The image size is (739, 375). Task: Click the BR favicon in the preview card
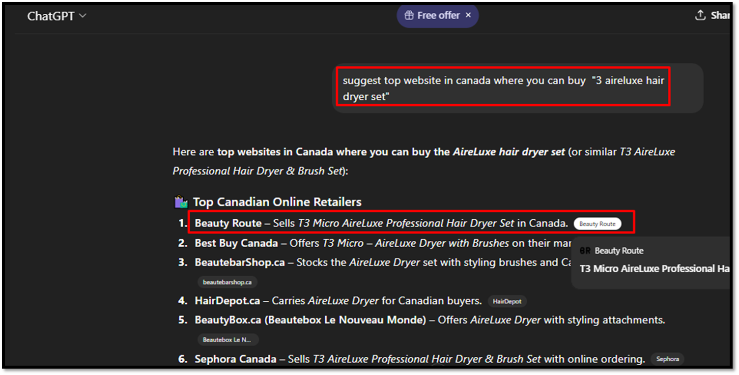[585, 251]
